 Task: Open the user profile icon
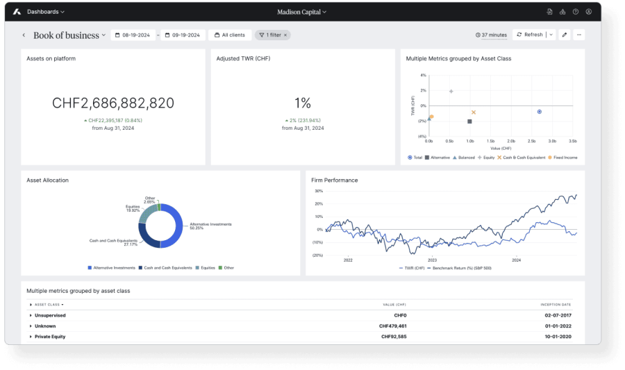coord(588,12)
